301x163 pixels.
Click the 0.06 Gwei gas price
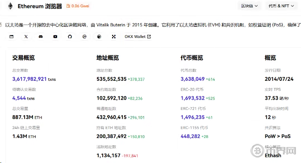80,6
